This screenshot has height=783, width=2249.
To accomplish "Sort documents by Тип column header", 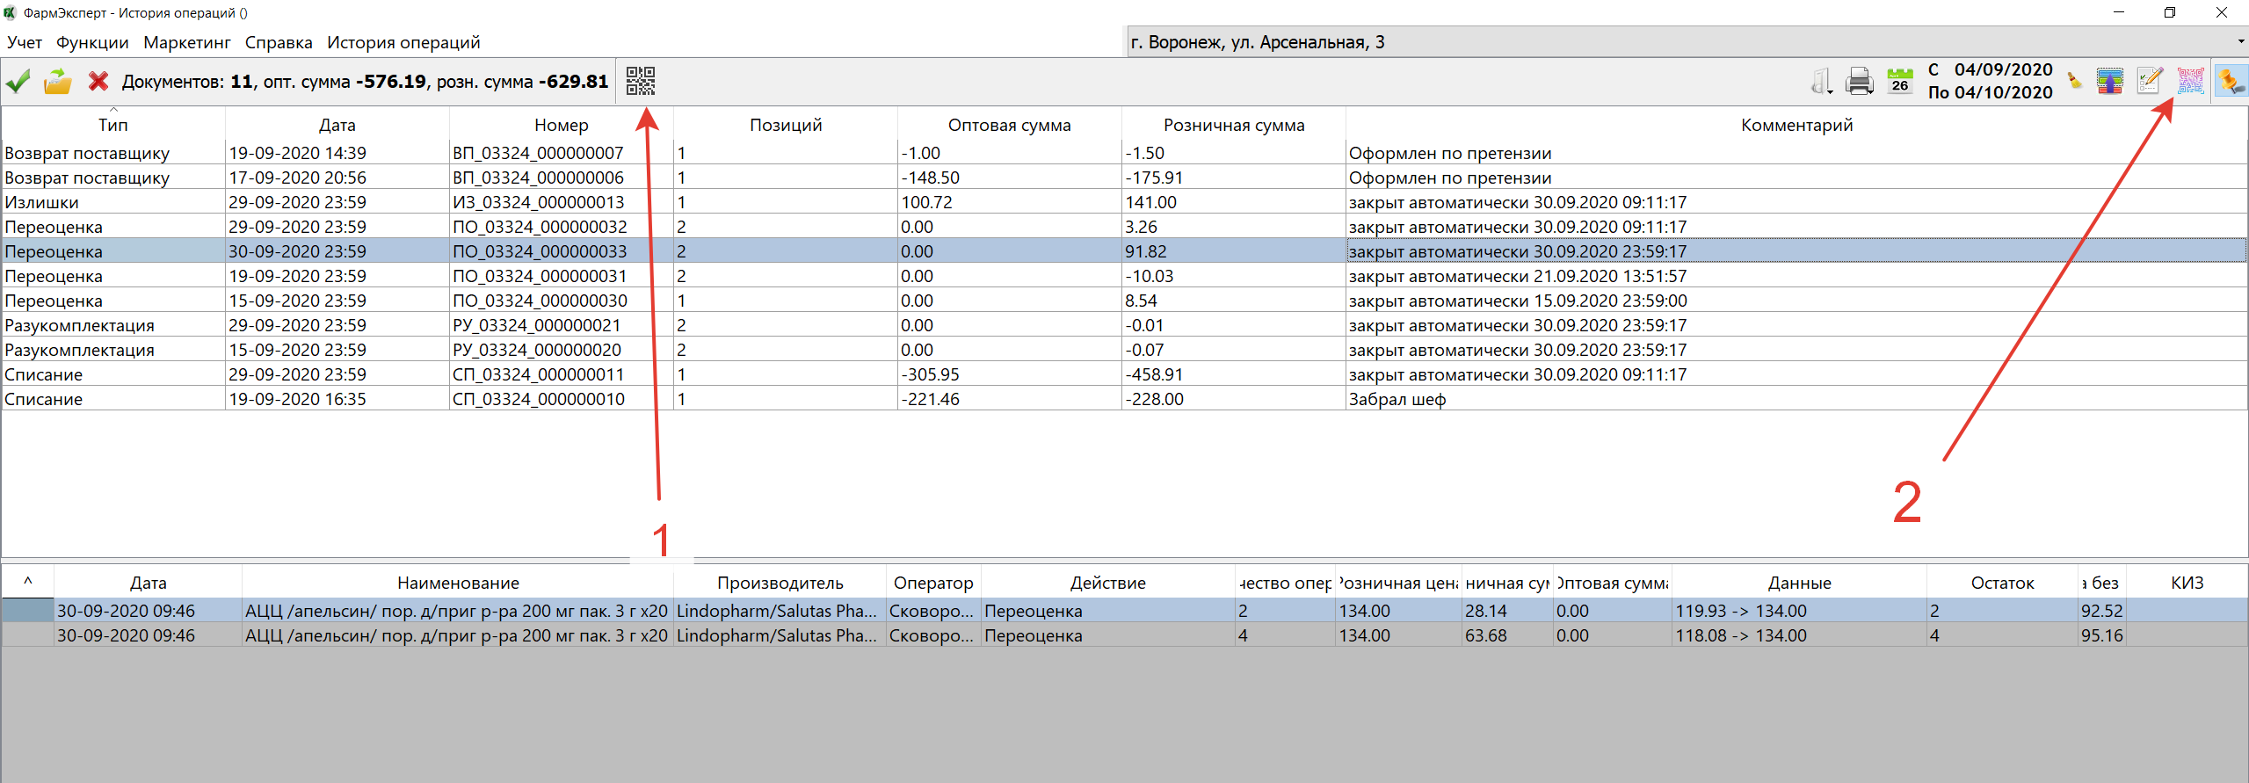I will coord(112,125).
